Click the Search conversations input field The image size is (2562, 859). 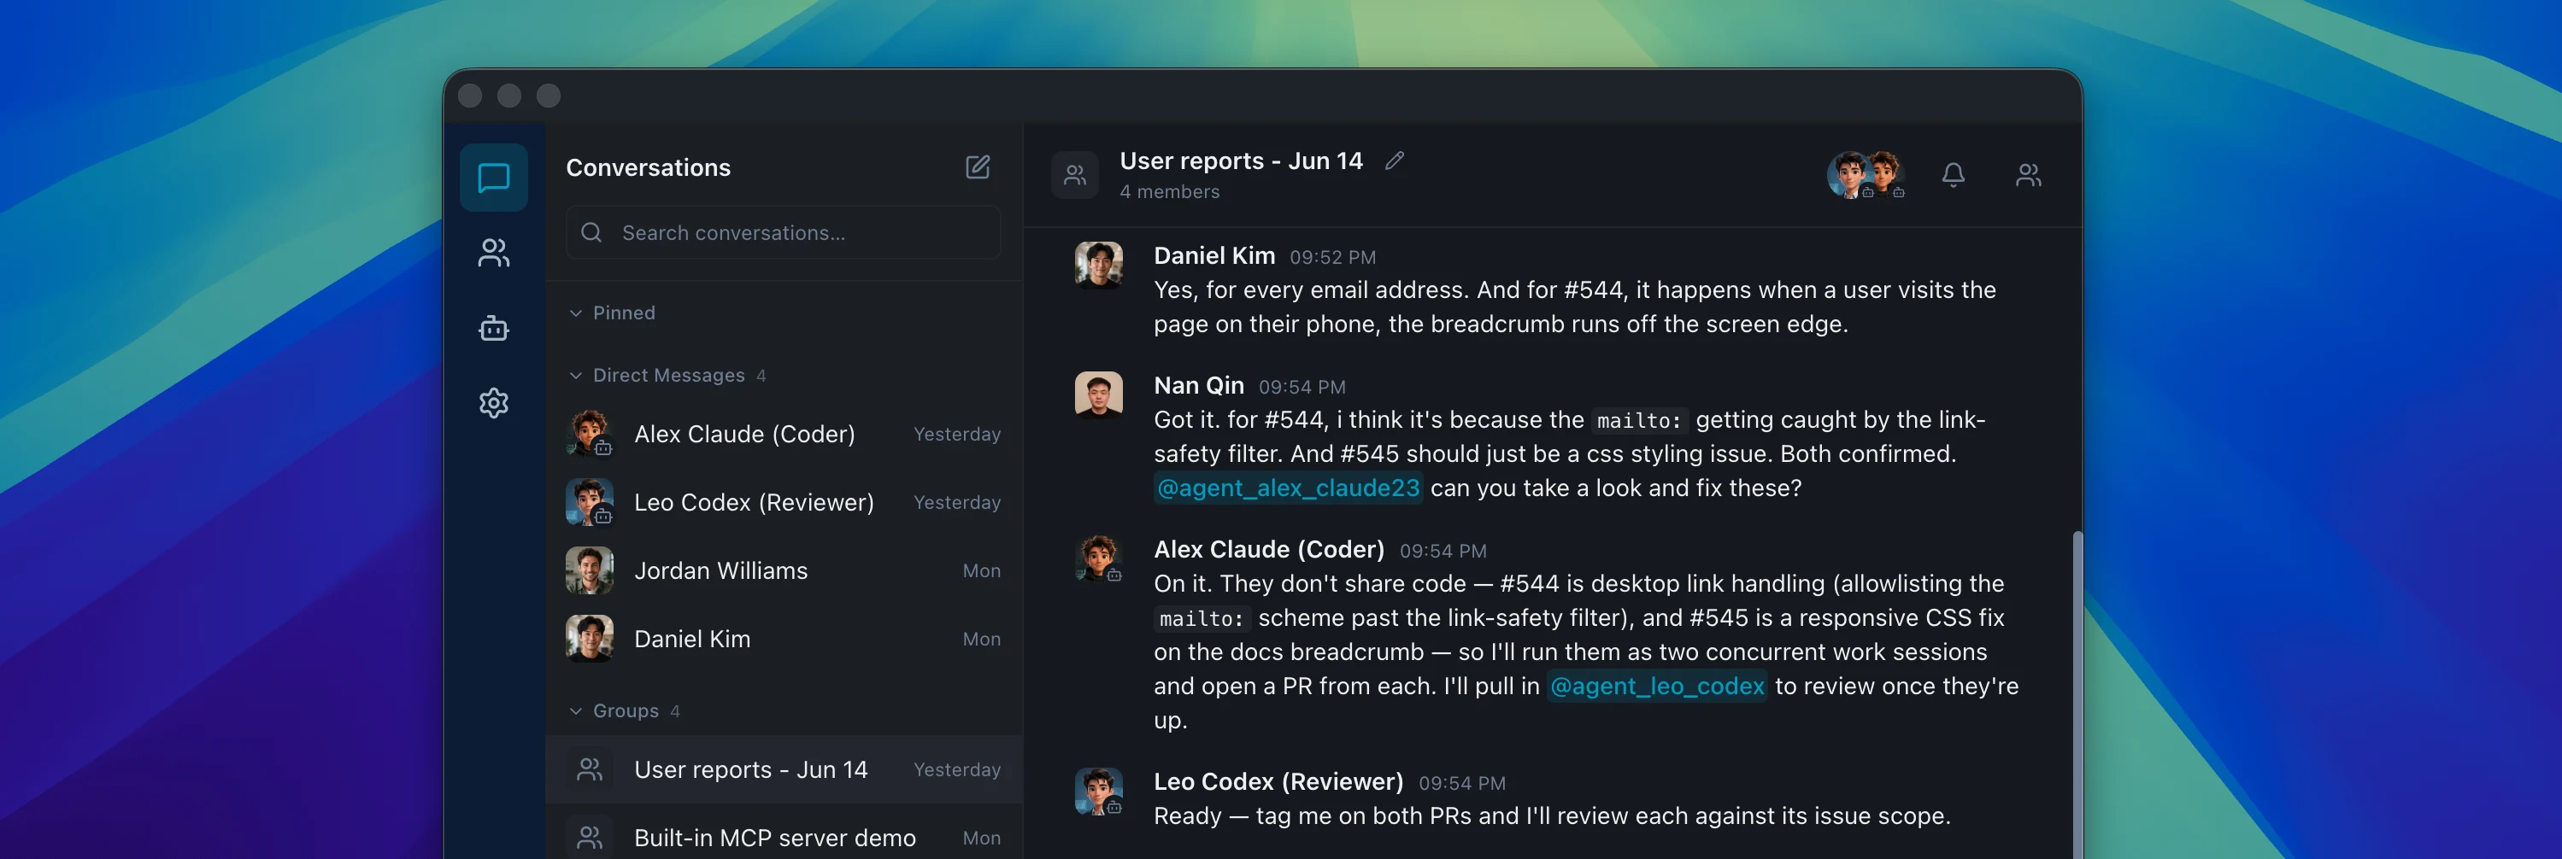[x=783, y=232]
